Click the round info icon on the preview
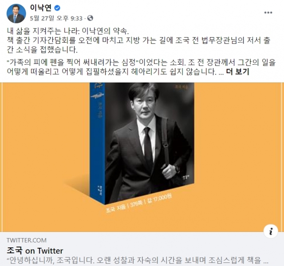The width and height of the screenshot is (284, 266). click(x=271, y=231)
